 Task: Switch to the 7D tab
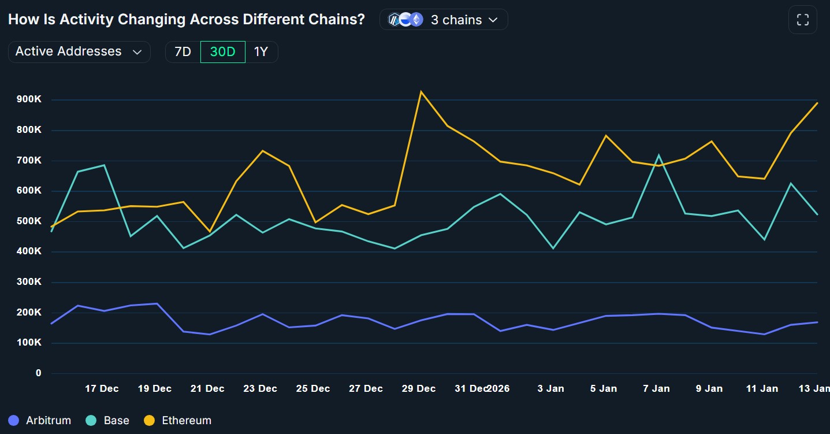(182, 51)
